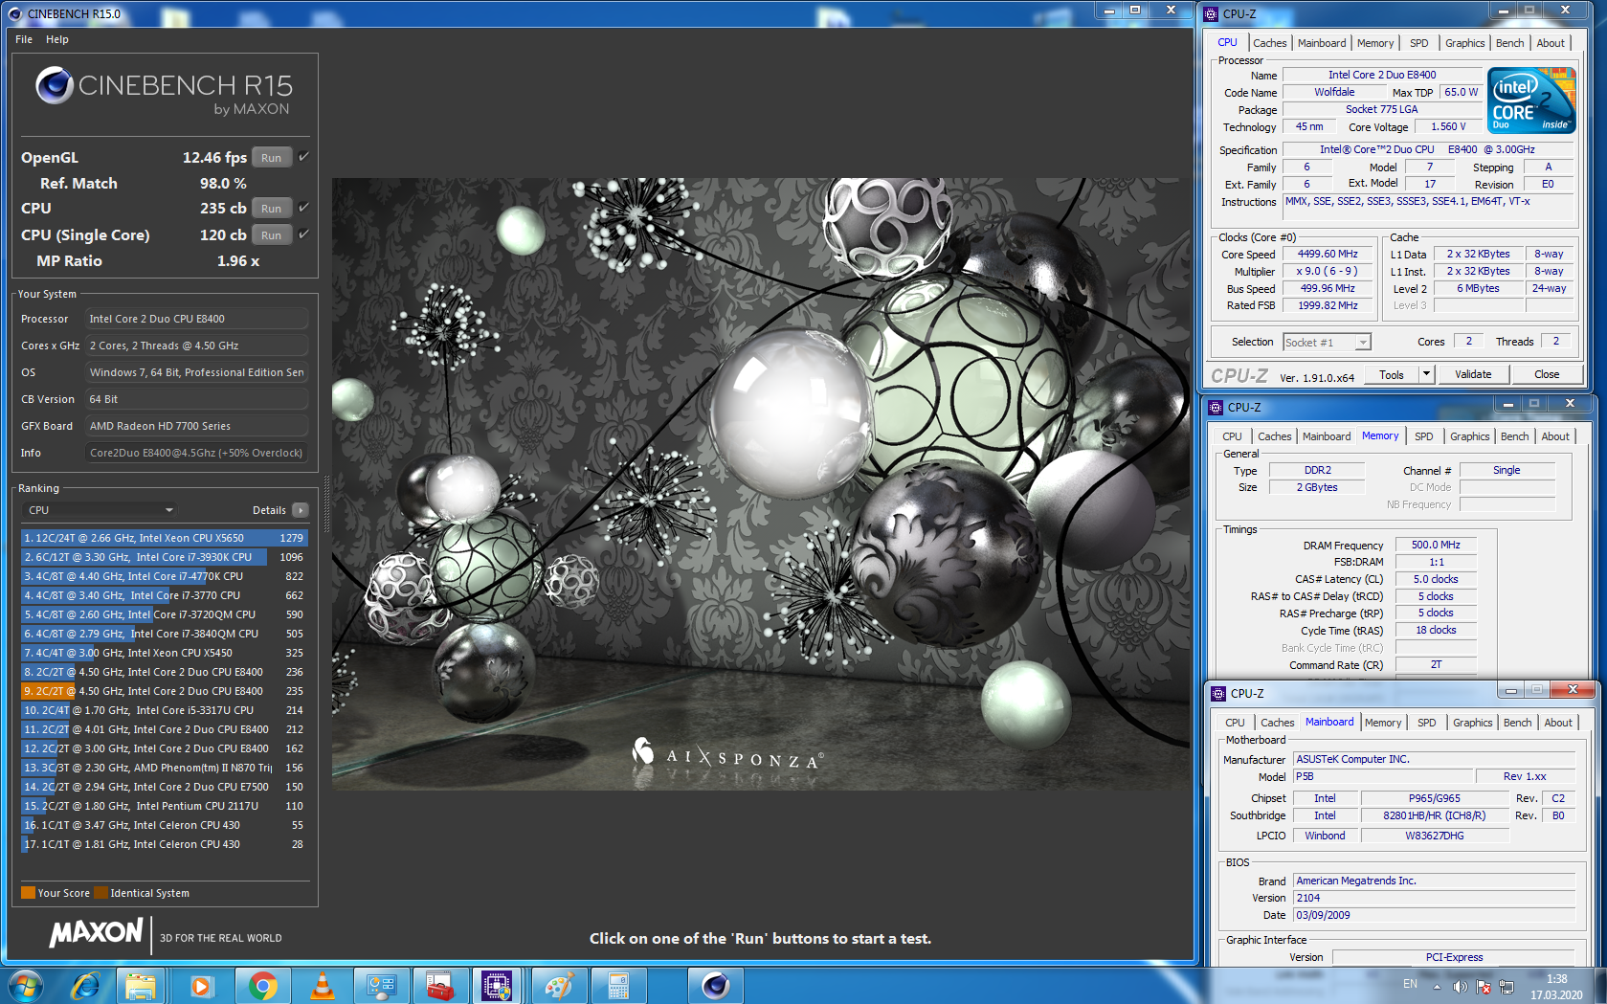
Task: Click the Close button in CPU-Z
Action: (1547, 374)
